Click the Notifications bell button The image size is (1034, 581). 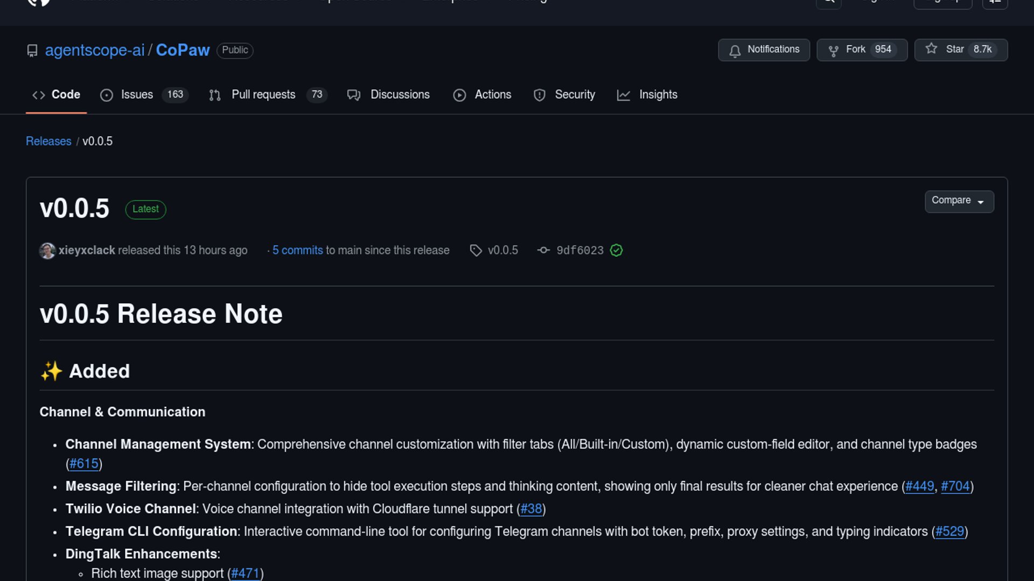click(764, 50)
